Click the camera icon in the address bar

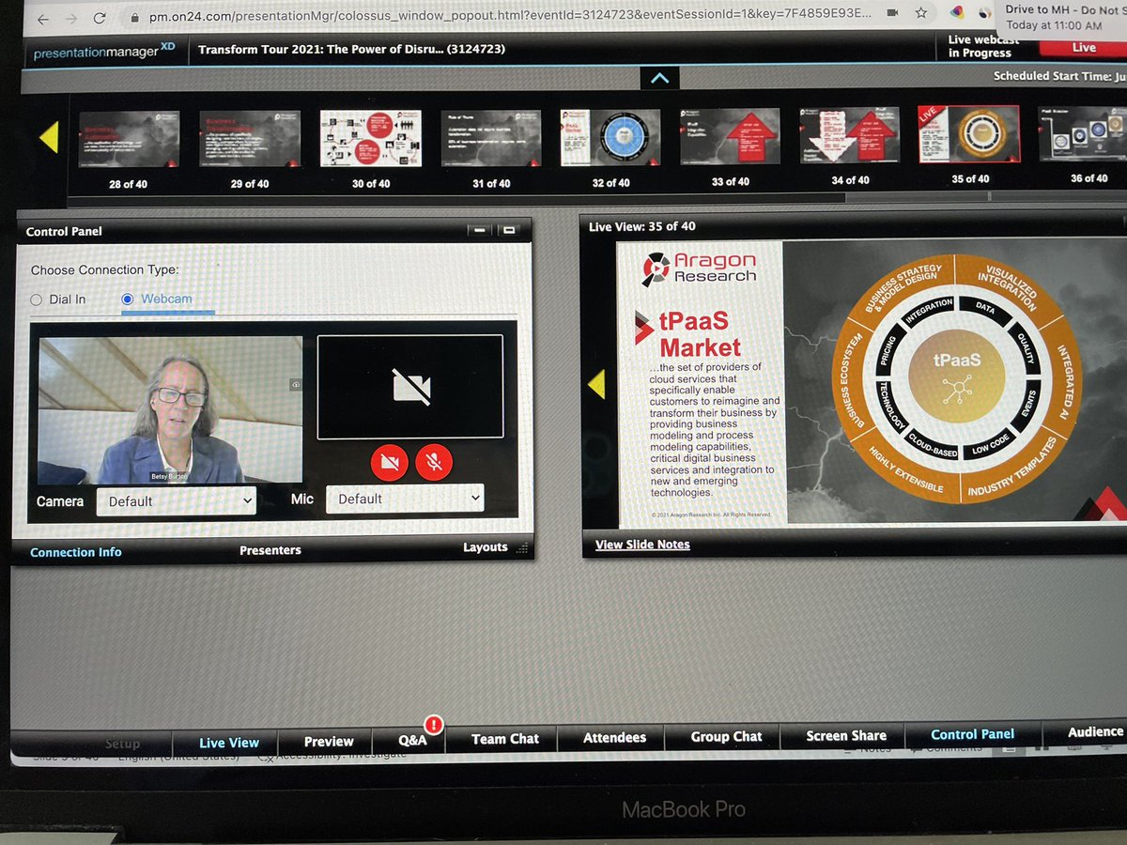pos(891,12)
